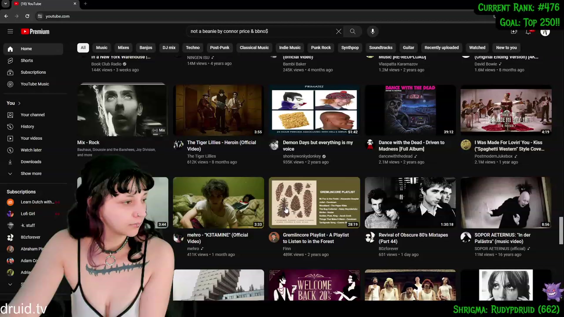Screen dimensions: 564x317
Task: Open the shonkywonkydonkey channel link
Action: point(302,156)
